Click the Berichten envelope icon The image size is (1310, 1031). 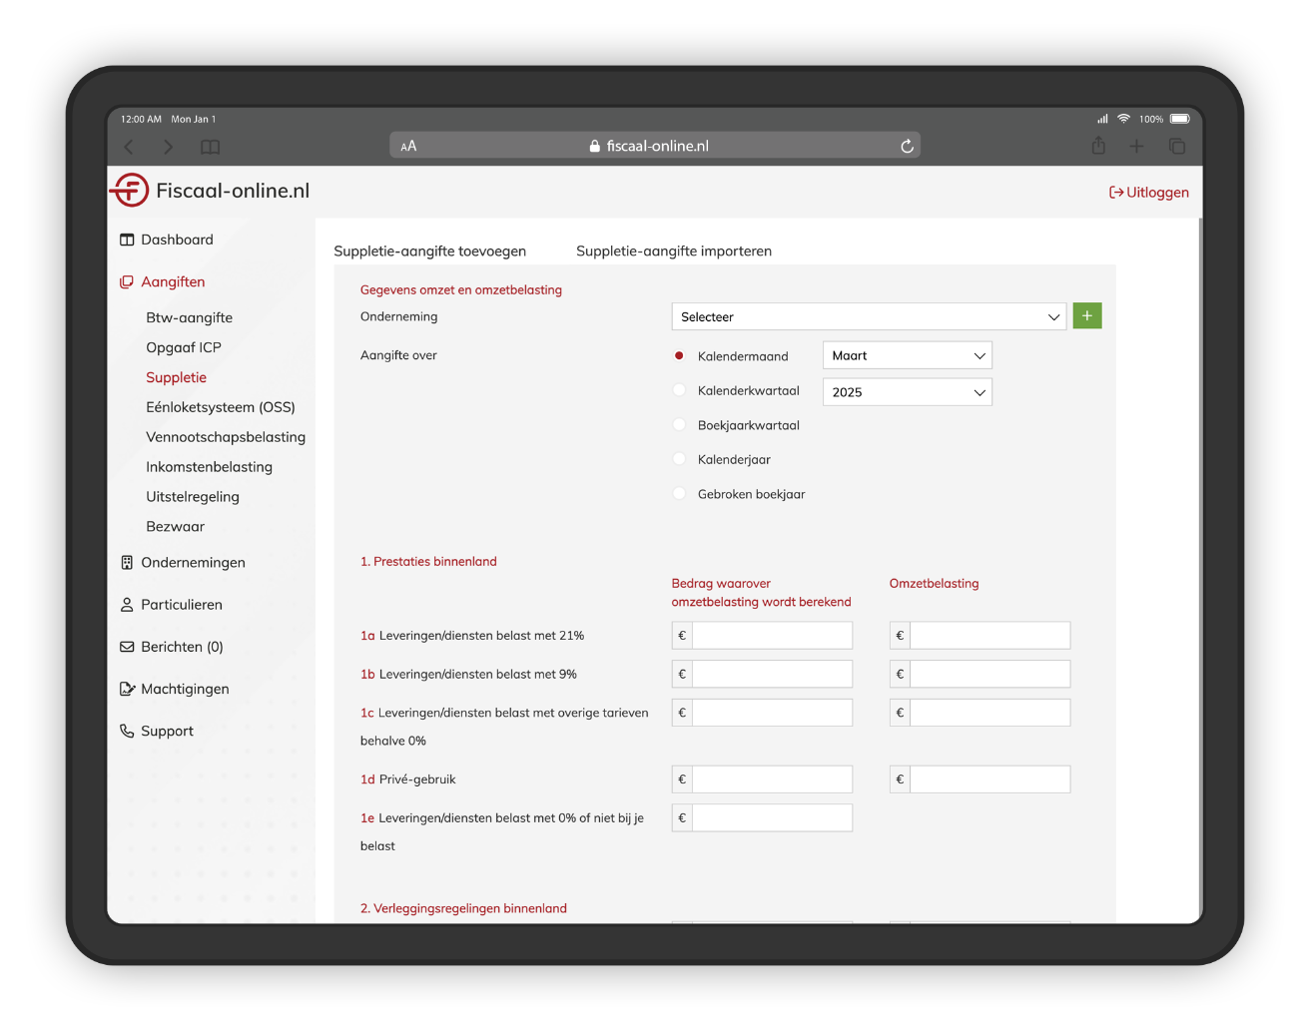coord(127,647)
